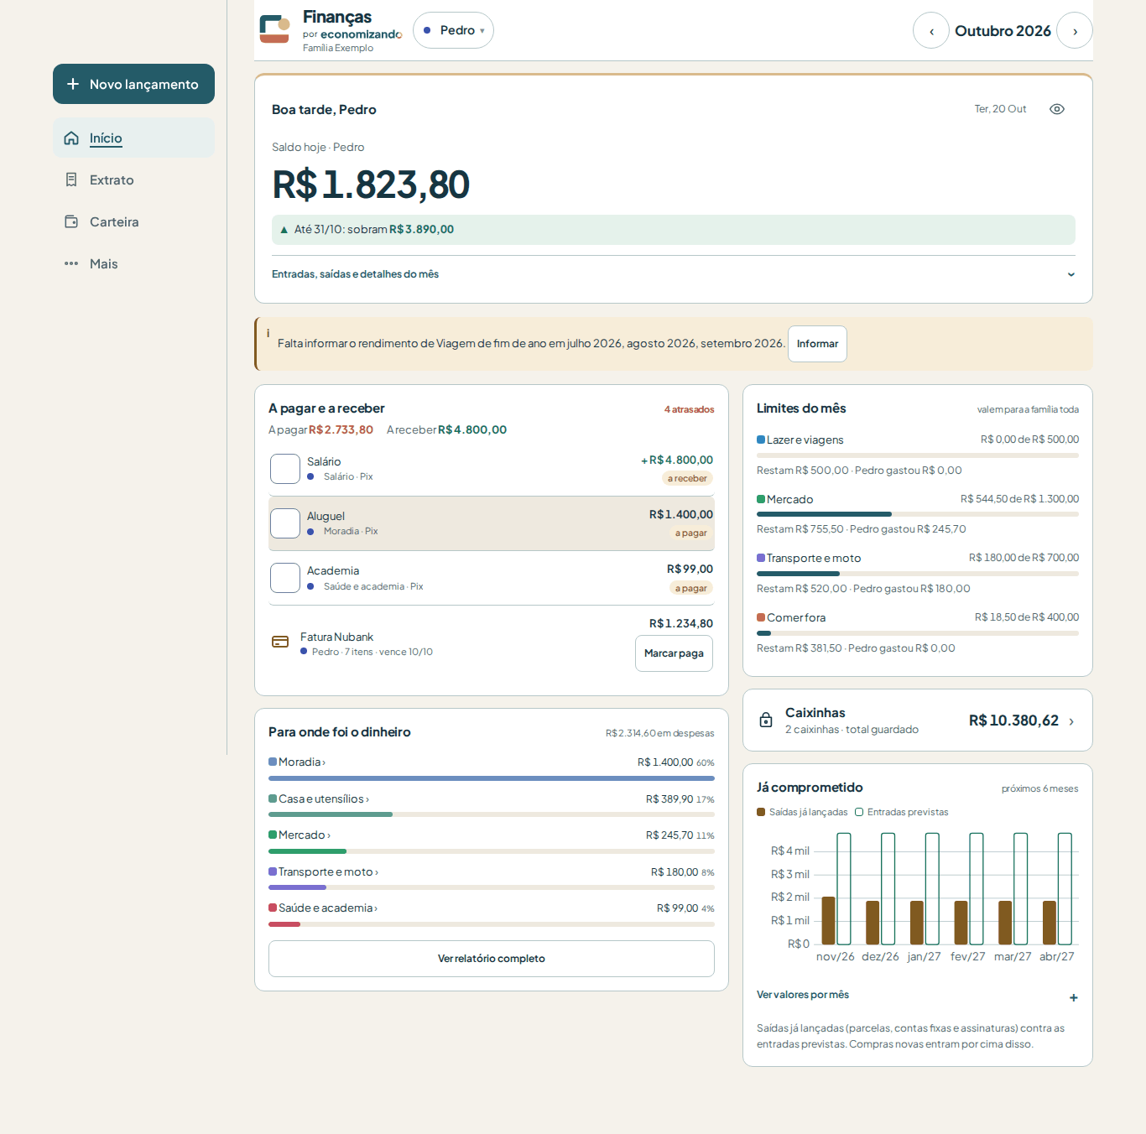1146x1134 pixels.
Task: Click the Finanças app logo icon
Action: (274, 29)
